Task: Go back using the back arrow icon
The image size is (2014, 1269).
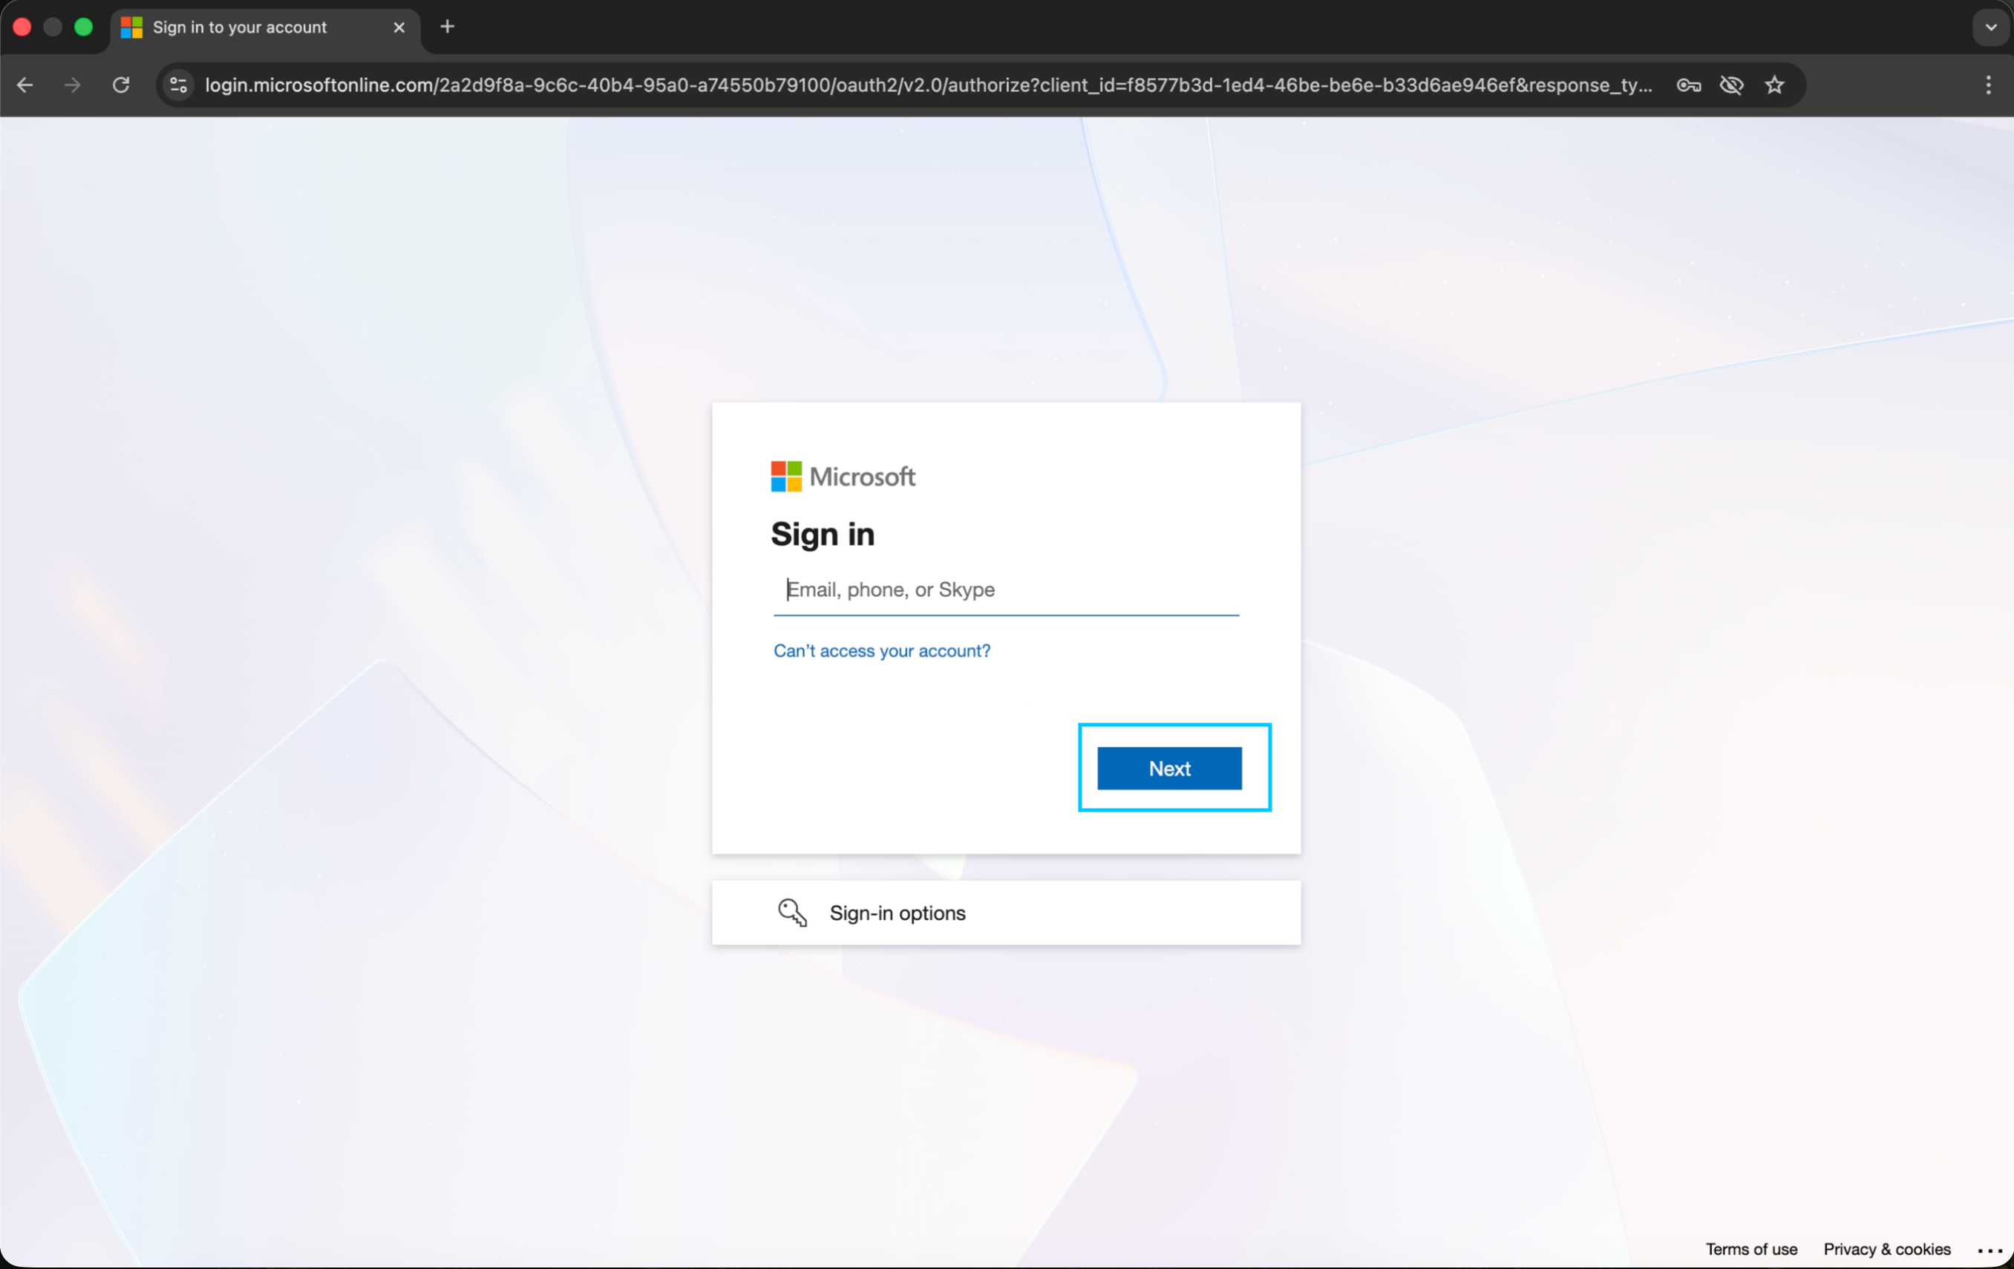Action: coord(25,85)
